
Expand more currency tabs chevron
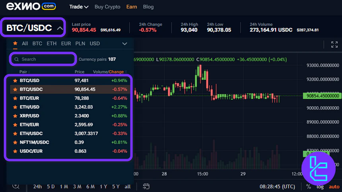tap(124, 44)
